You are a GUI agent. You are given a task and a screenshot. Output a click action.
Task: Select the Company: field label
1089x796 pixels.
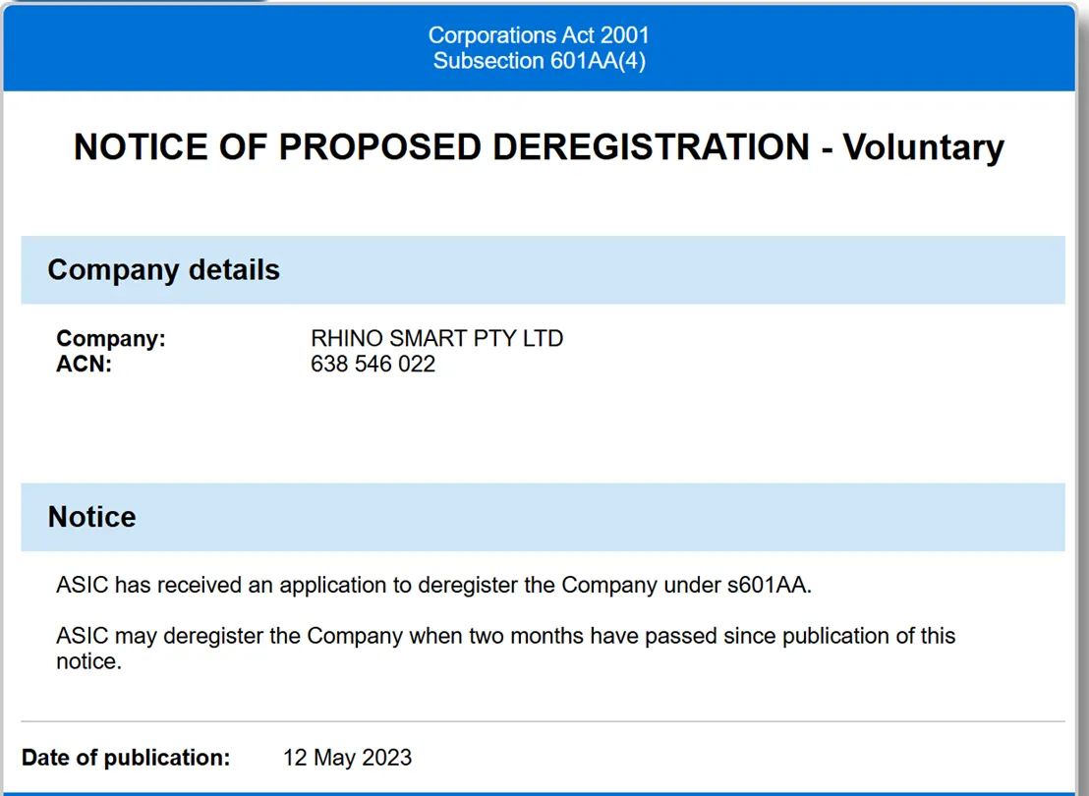[111, 338]
